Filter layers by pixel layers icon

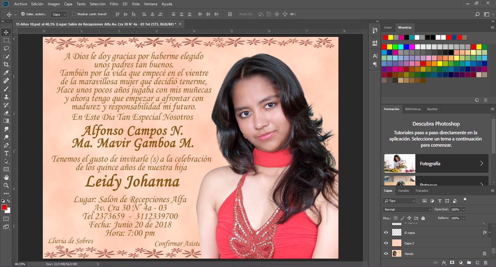[x=425, y=201]
